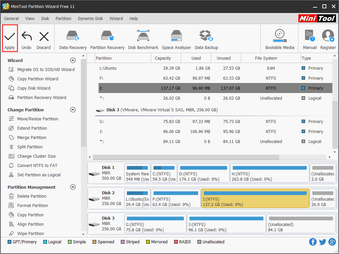Select the F: partition row

(x=215, y=78)
